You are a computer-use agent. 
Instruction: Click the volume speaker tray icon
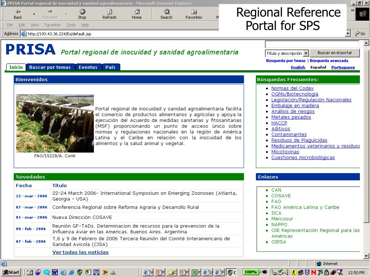point(287,273)
